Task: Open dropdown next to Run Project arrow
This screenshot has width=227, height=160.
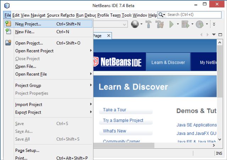Action: click(x=178, y=24)
